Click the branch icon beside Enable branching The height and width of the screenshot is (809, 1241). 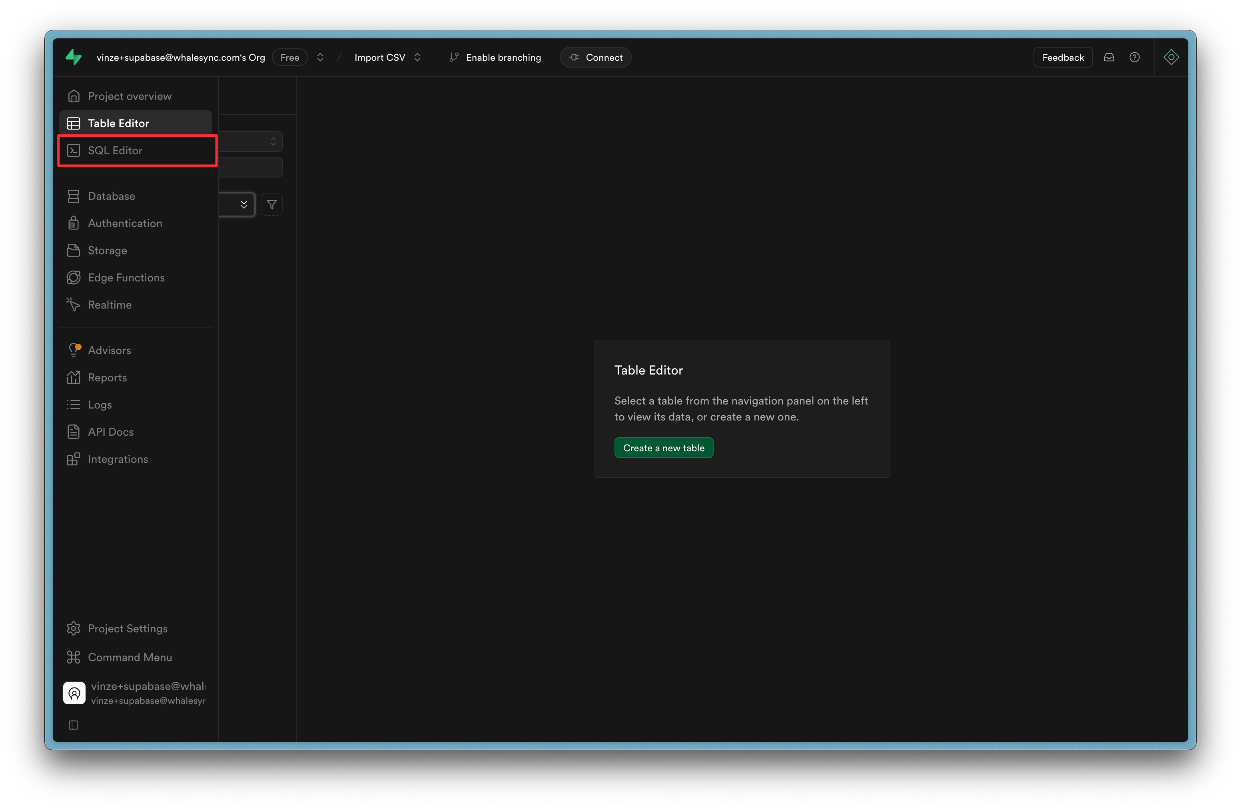pyautogui.click(x=454, y=57)
